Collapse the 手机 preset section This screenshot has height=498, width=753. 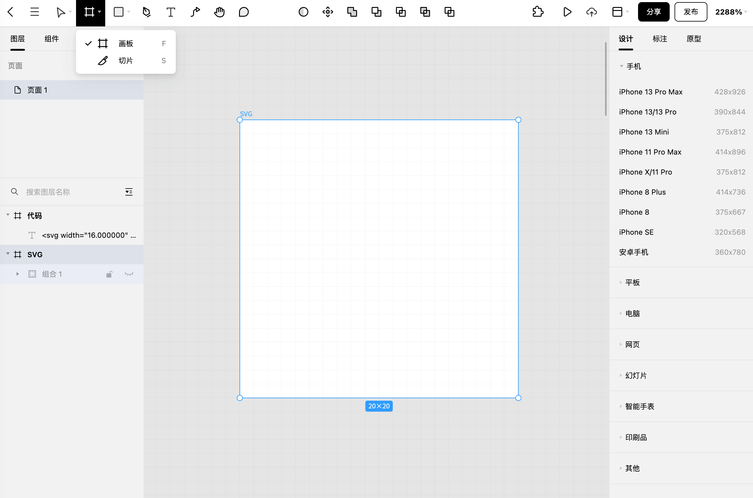[x=621, y=66]
